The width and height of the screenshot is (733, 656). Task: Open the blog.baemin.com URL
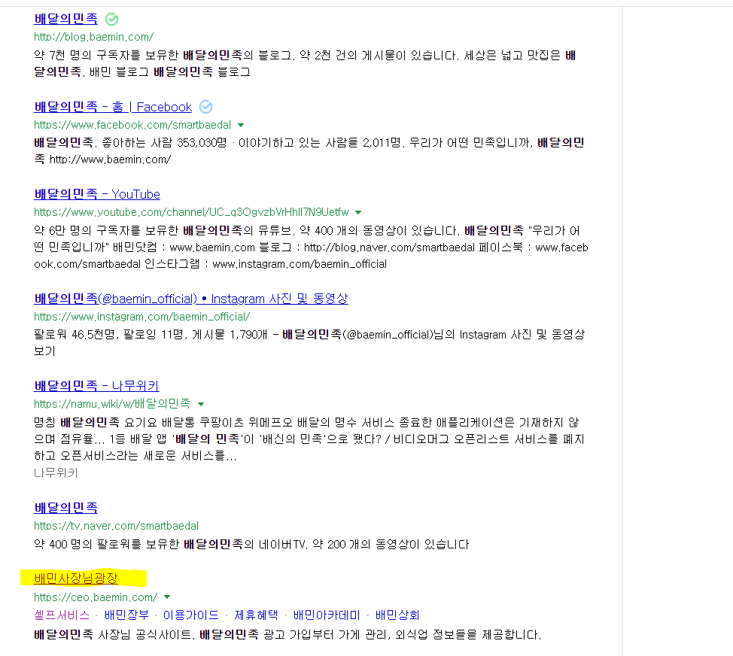point(93,37)
